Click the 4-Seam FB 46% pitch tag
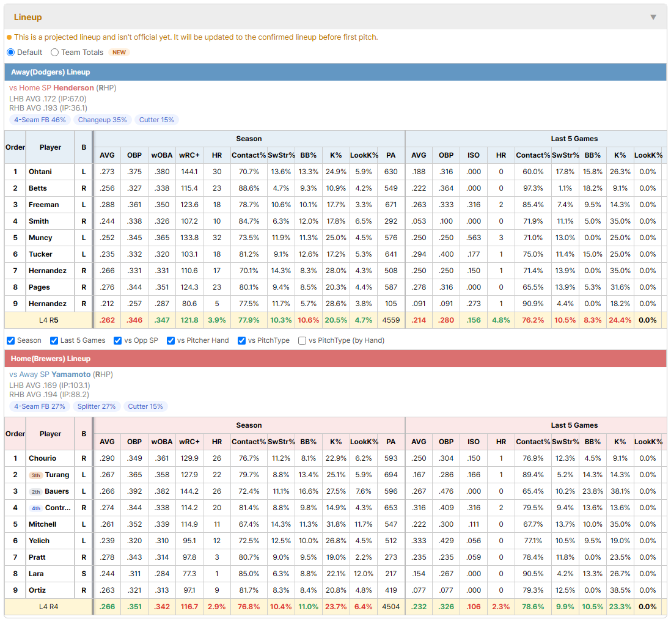This screenshot has width=671, height=622. pyautogui.click(x=40, y=120)
